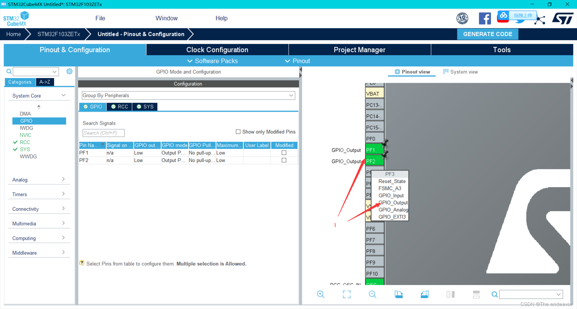Check the Modified box for PF1
Screen dimensions: 577x309
[284, 153]
